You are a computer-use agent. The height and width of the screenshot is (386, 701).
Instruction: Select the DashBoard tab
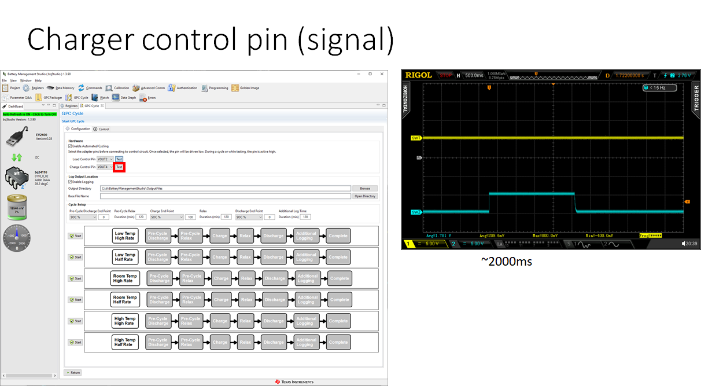pos(13,106)
